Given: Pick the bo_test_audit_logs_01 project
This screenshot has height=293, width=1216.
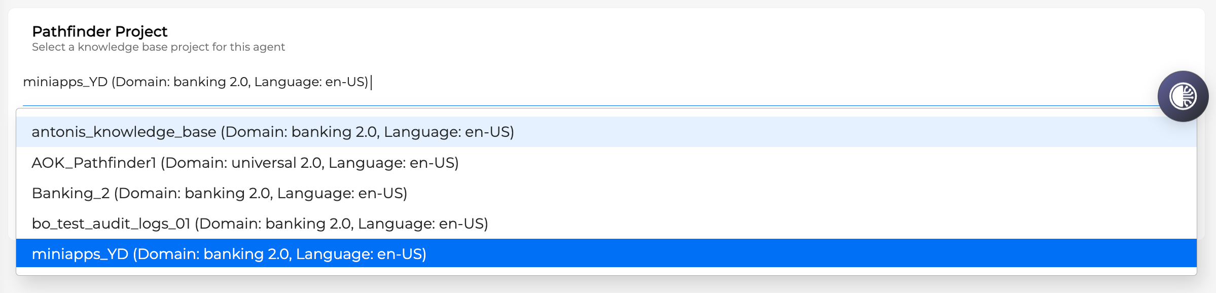Looking at the screenshot, I should pos(261,223).
